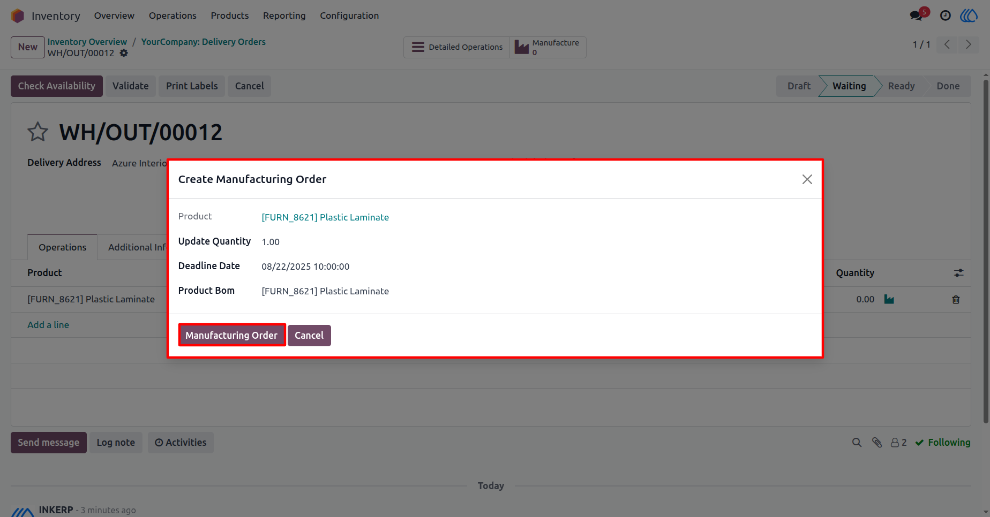Click the Validate button

click(x=131, y=86)
